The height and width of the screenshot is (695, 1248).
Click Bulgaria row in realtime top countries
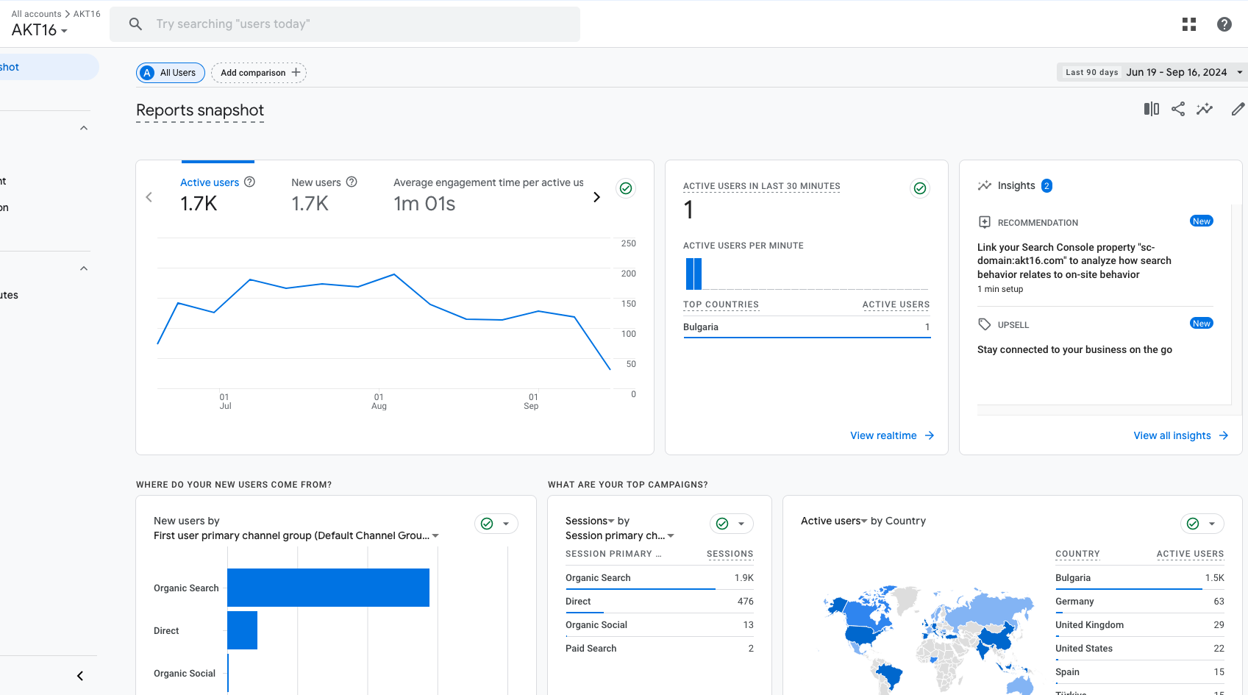807,327
